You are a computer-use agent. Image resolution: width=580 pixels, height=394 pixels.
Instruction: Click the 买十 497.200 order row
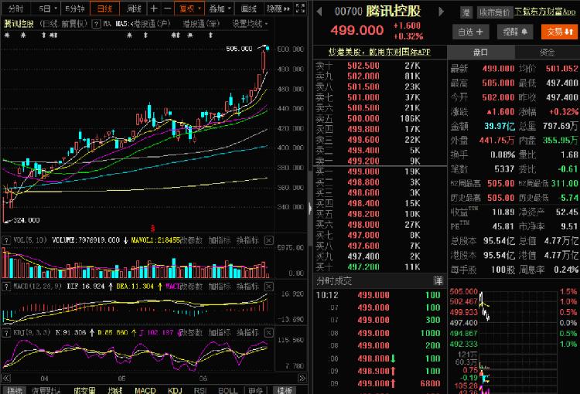tap(380, 267)
